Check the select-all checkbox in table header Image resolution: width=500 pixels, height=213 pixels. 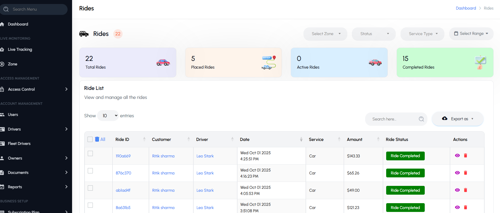click(x=90, y=139)
